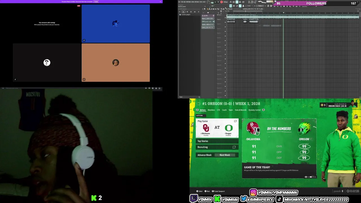Click the Create Savepoint prompt

point(218,191)
